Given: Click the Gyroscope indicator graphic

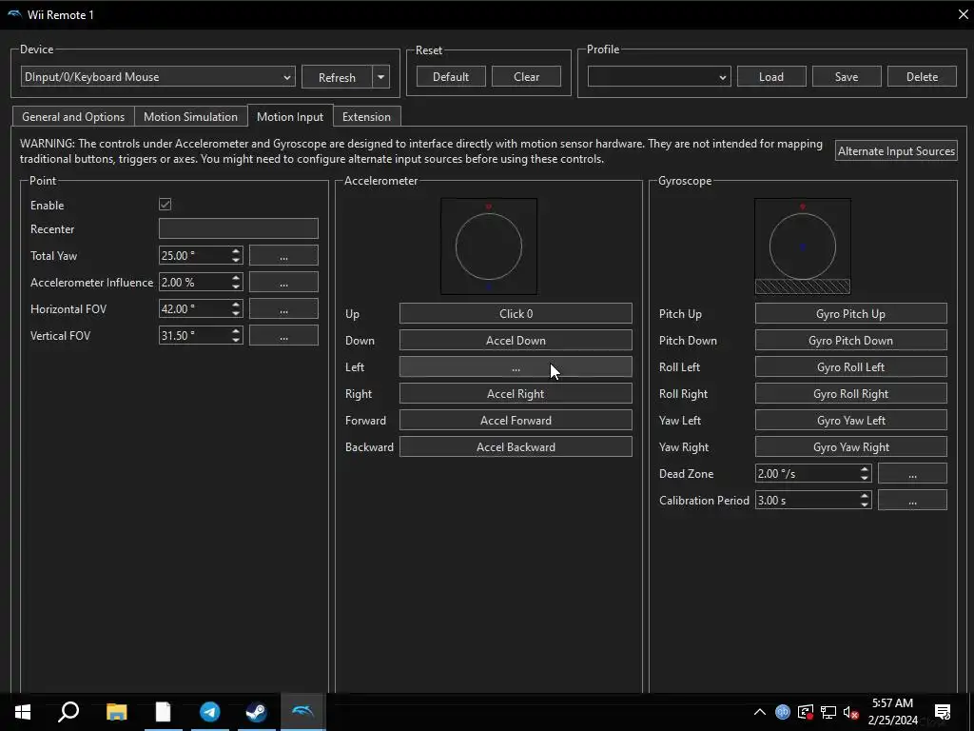Looking at the screenshot, I should (803, 247).
